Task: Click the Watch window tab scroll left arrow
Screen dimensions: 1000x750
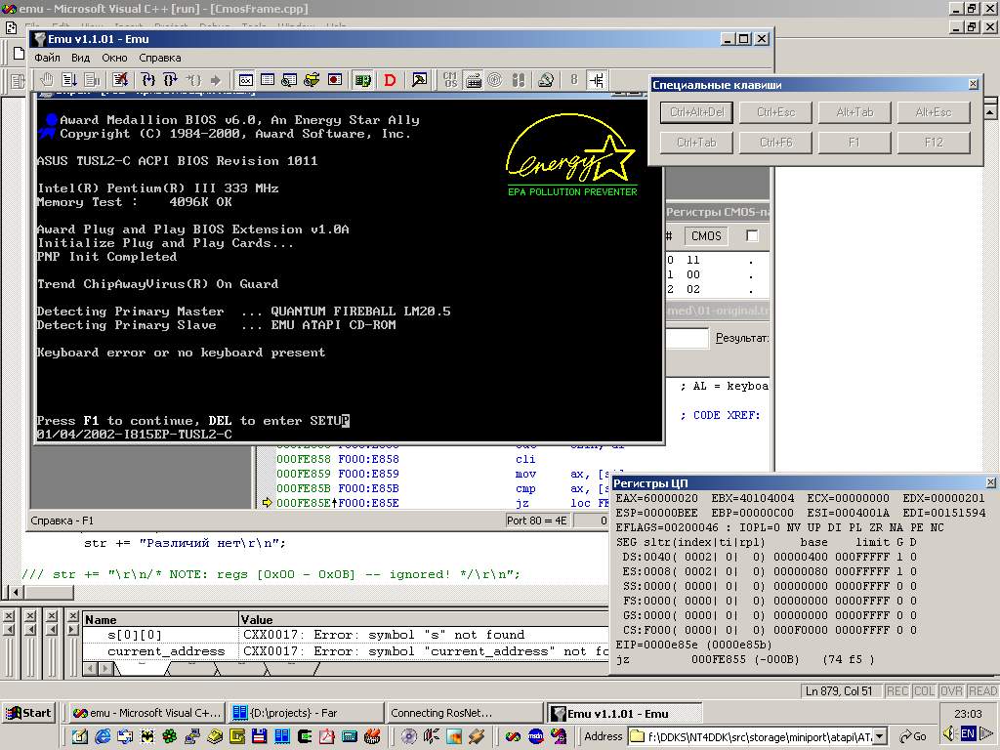Action: [x=91, y=669]
